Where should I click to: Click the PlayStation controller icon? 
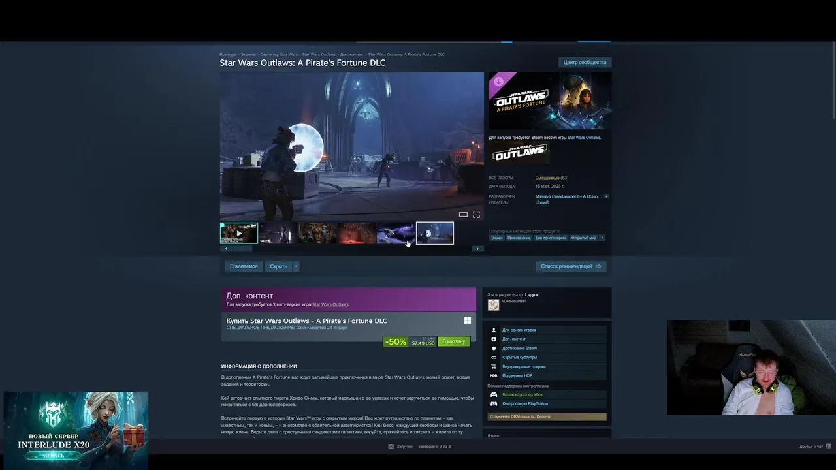[494, 404]
